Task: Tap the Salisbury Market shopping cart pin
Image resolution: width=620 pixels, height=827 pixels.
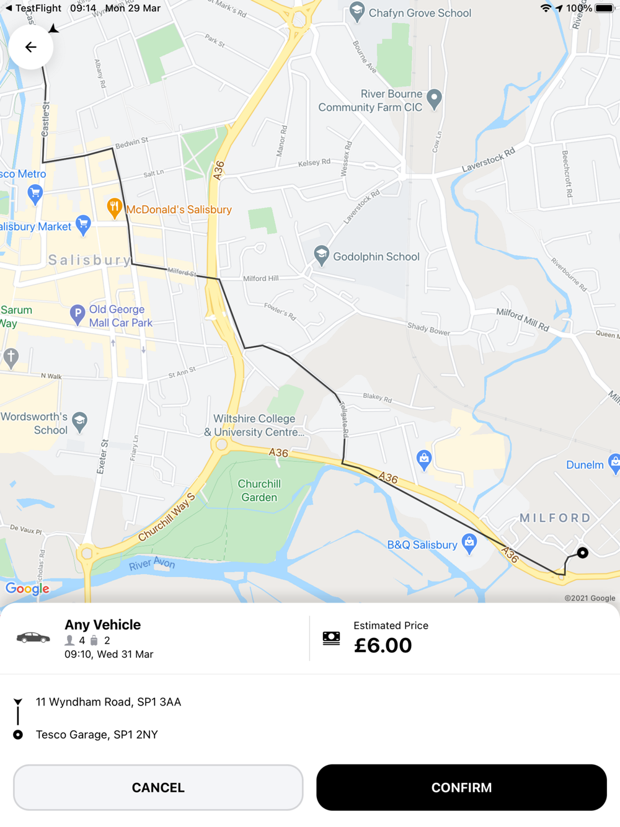Action: [83, 225]
